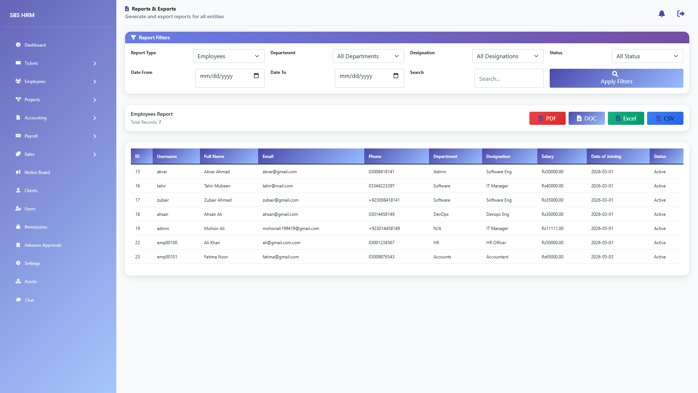Click the Payroll card icon
This screenshot has height=393, width=698.
[x=18, y=136]
